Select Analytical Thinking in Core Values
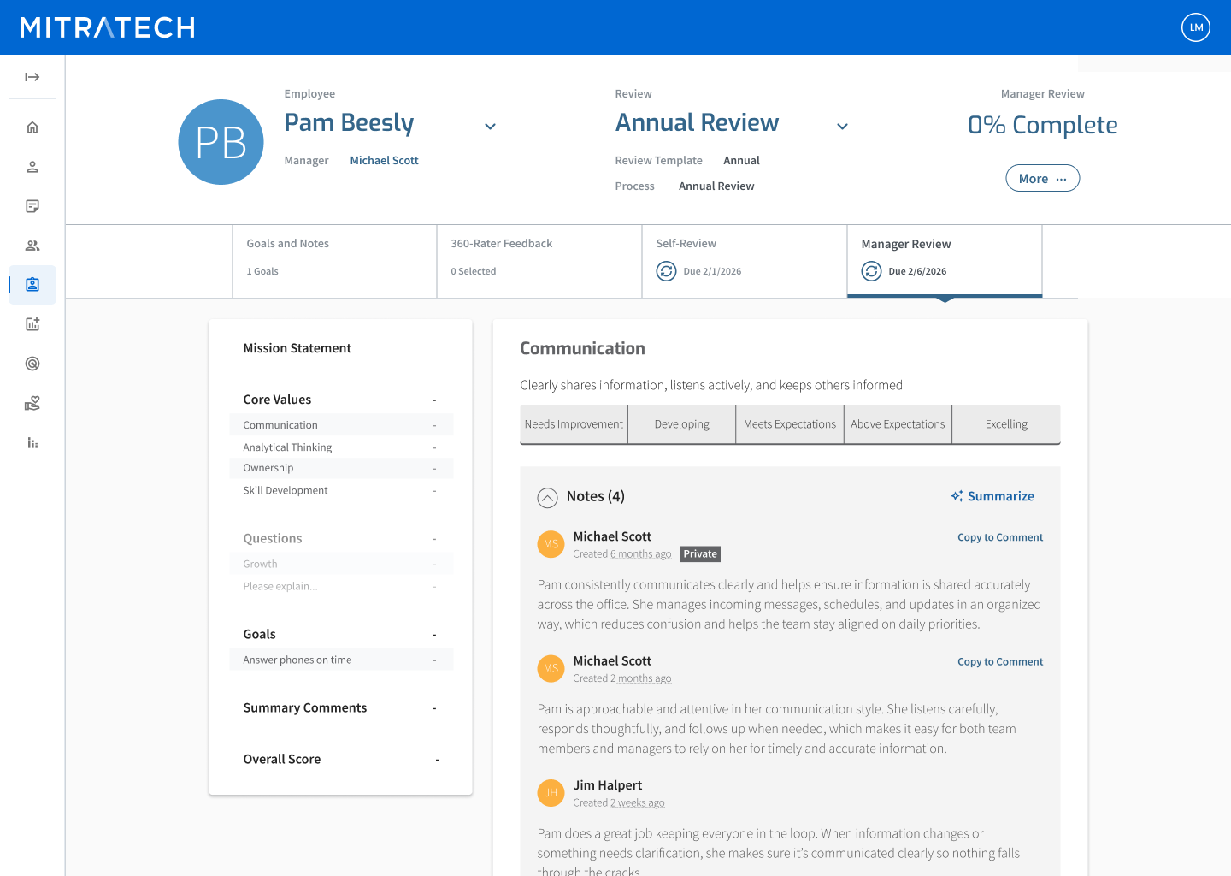Viewport: 1231px width, 876px height. pos(341,447)
